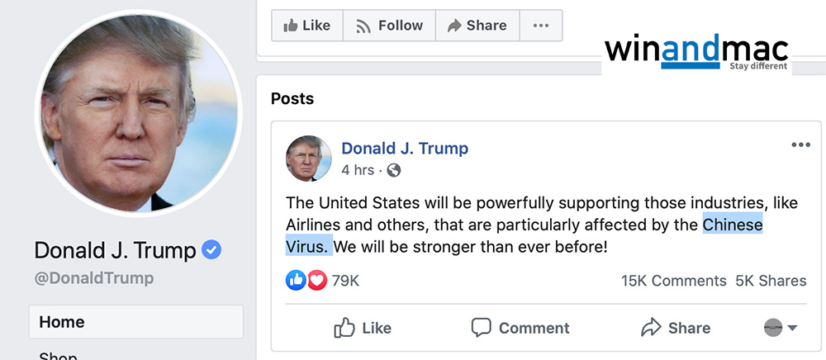Like the page using top Like button

click(306, 26)
